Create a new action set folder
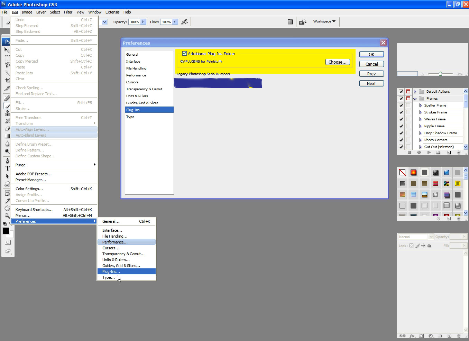The image size is (469, 341). [x=438, y=152]
